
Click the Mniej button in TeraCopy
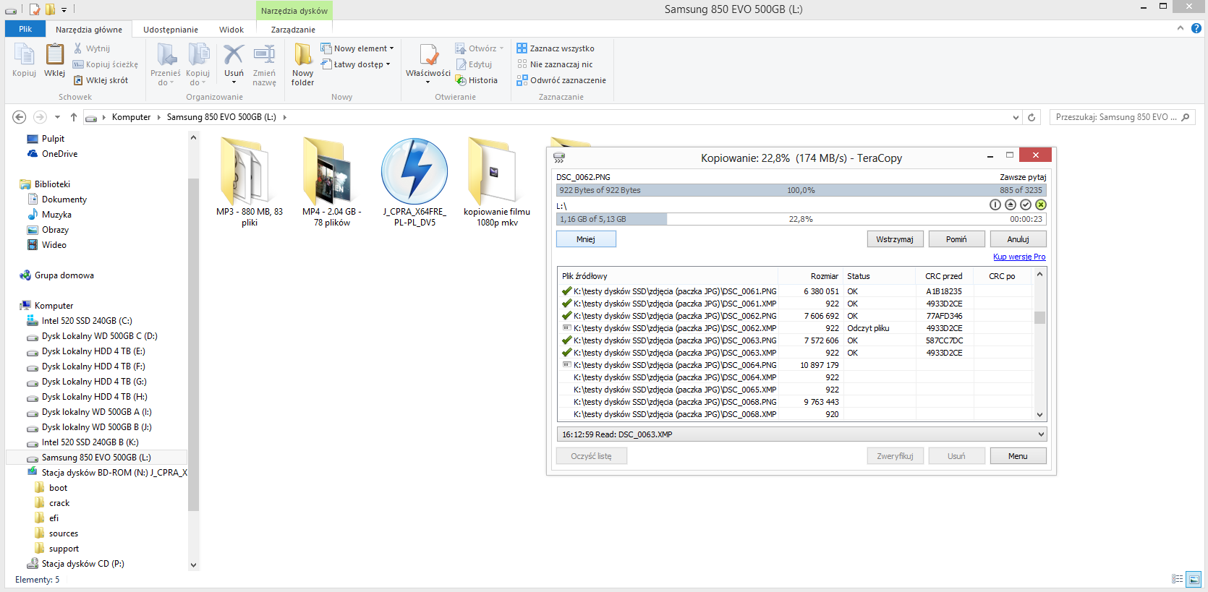click(586, 239)
